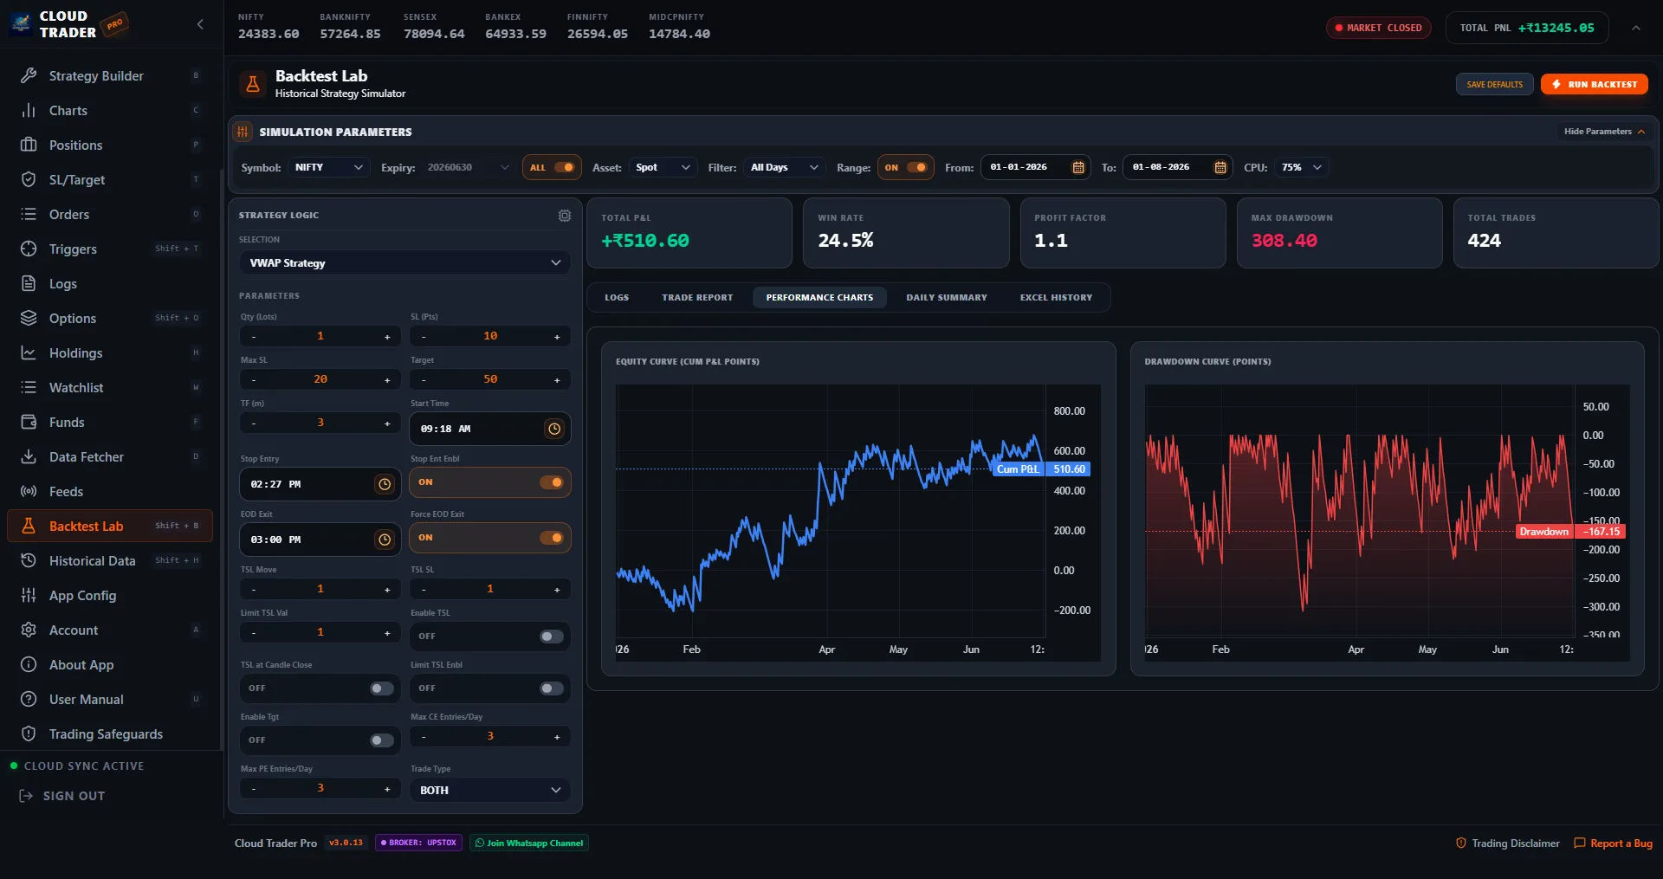Click the EOD Exit clock icon
This screenshot has width=1663, height=879.
pyautogui.click(x=385, y=540)
